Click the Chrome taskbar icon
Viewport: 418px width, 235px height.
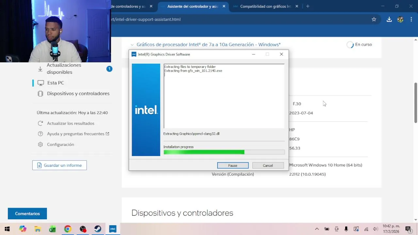click(x=68, y=229)
